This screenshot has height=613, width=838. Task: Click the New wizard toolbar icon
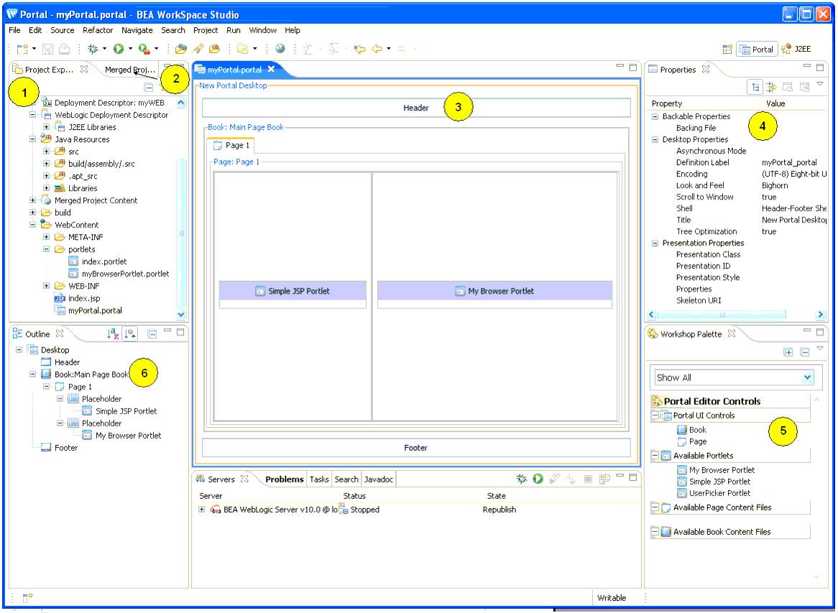coord(22,49)
